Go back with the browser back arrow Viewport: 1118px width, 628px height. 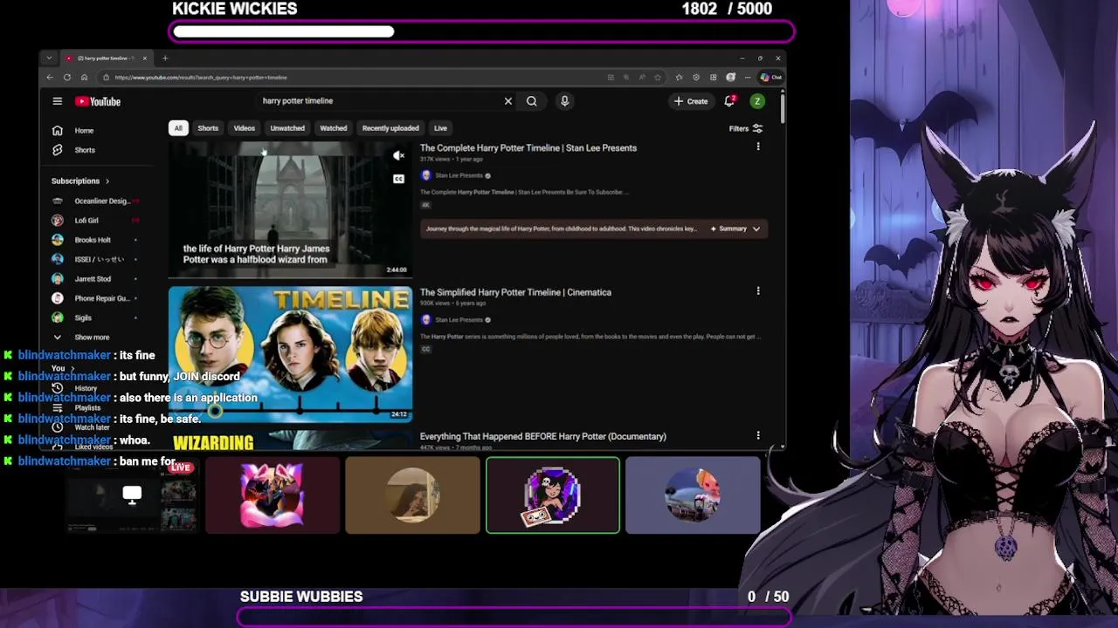click(50, 77)
